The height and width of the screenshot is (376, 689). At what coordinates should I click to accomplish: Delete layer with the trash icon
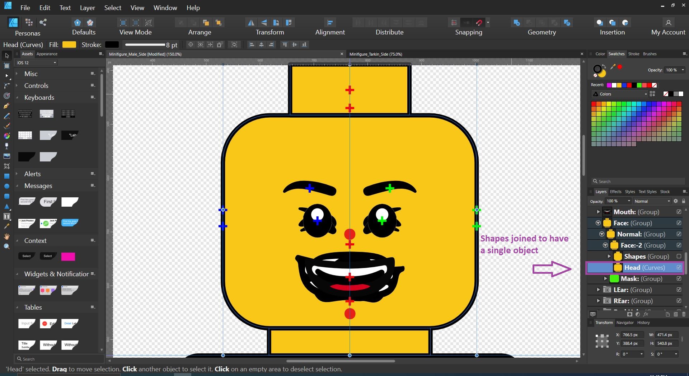[x=684, y=314]
